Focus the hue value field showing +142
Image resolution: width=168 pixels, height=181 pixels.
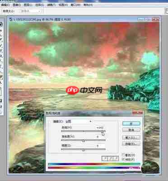[100, 128]
